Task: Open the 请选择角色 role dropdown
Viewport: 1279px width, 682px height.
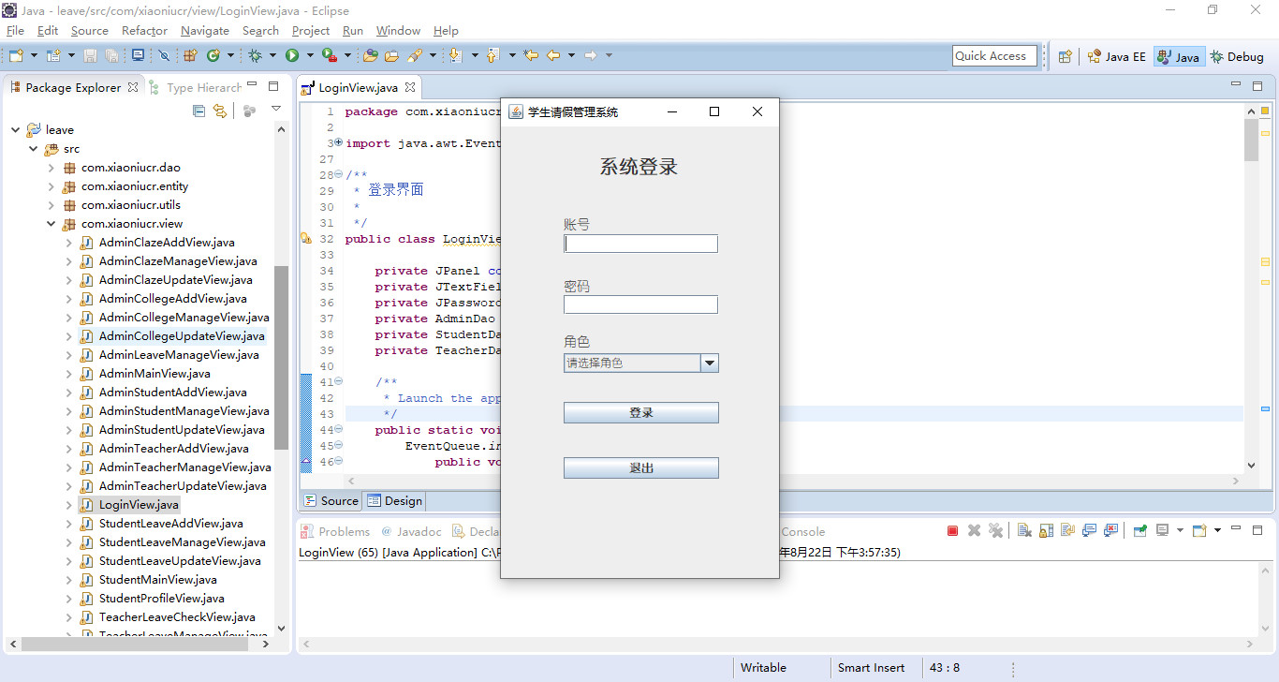Action: [709, 363]
